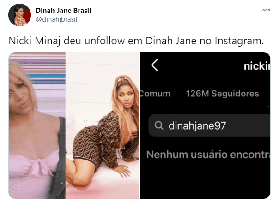Select the 126M Seguidores tab
The width and height of the screenshot is (279, 208).
pyautogui.click(x=223, y=94)
